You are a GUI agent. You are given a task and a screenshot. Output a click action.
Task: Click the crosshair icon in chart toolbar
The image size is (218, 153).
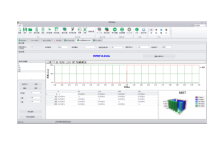tap(54, 62)
